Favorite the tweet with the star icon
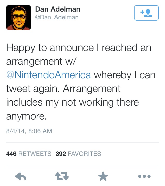Screen dimensions: 165x186 click(103, 176)
